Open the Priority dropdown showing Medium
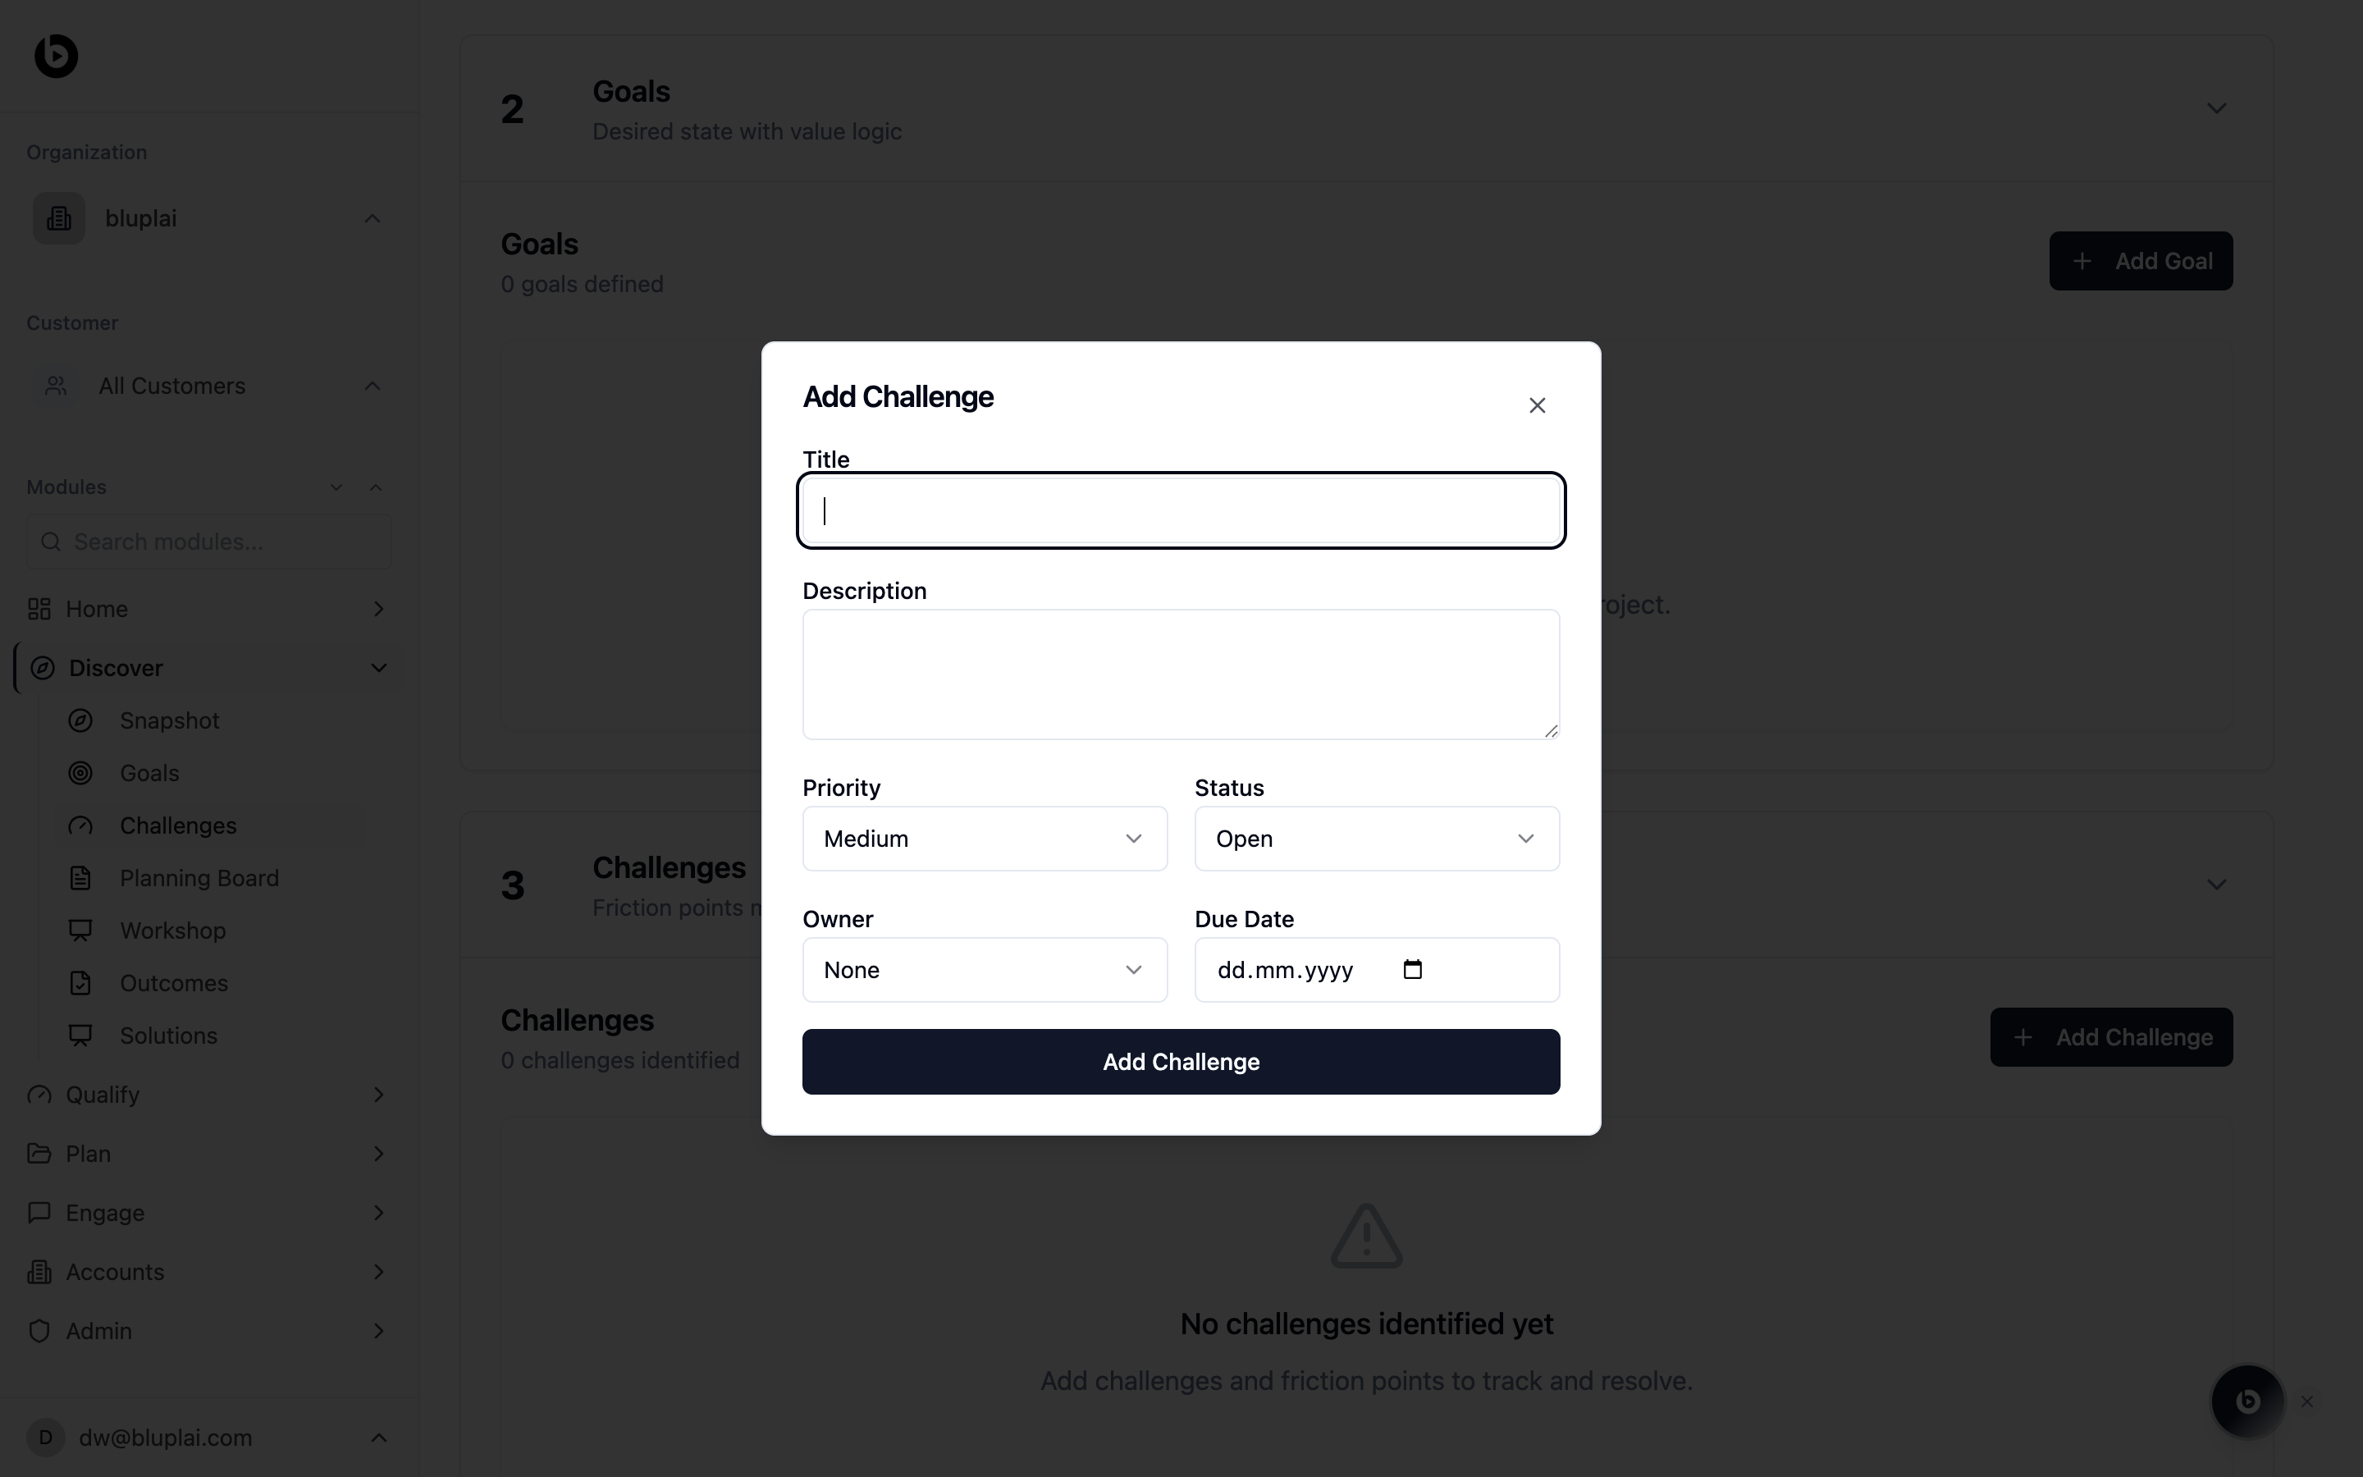 (x=985, y=839)
